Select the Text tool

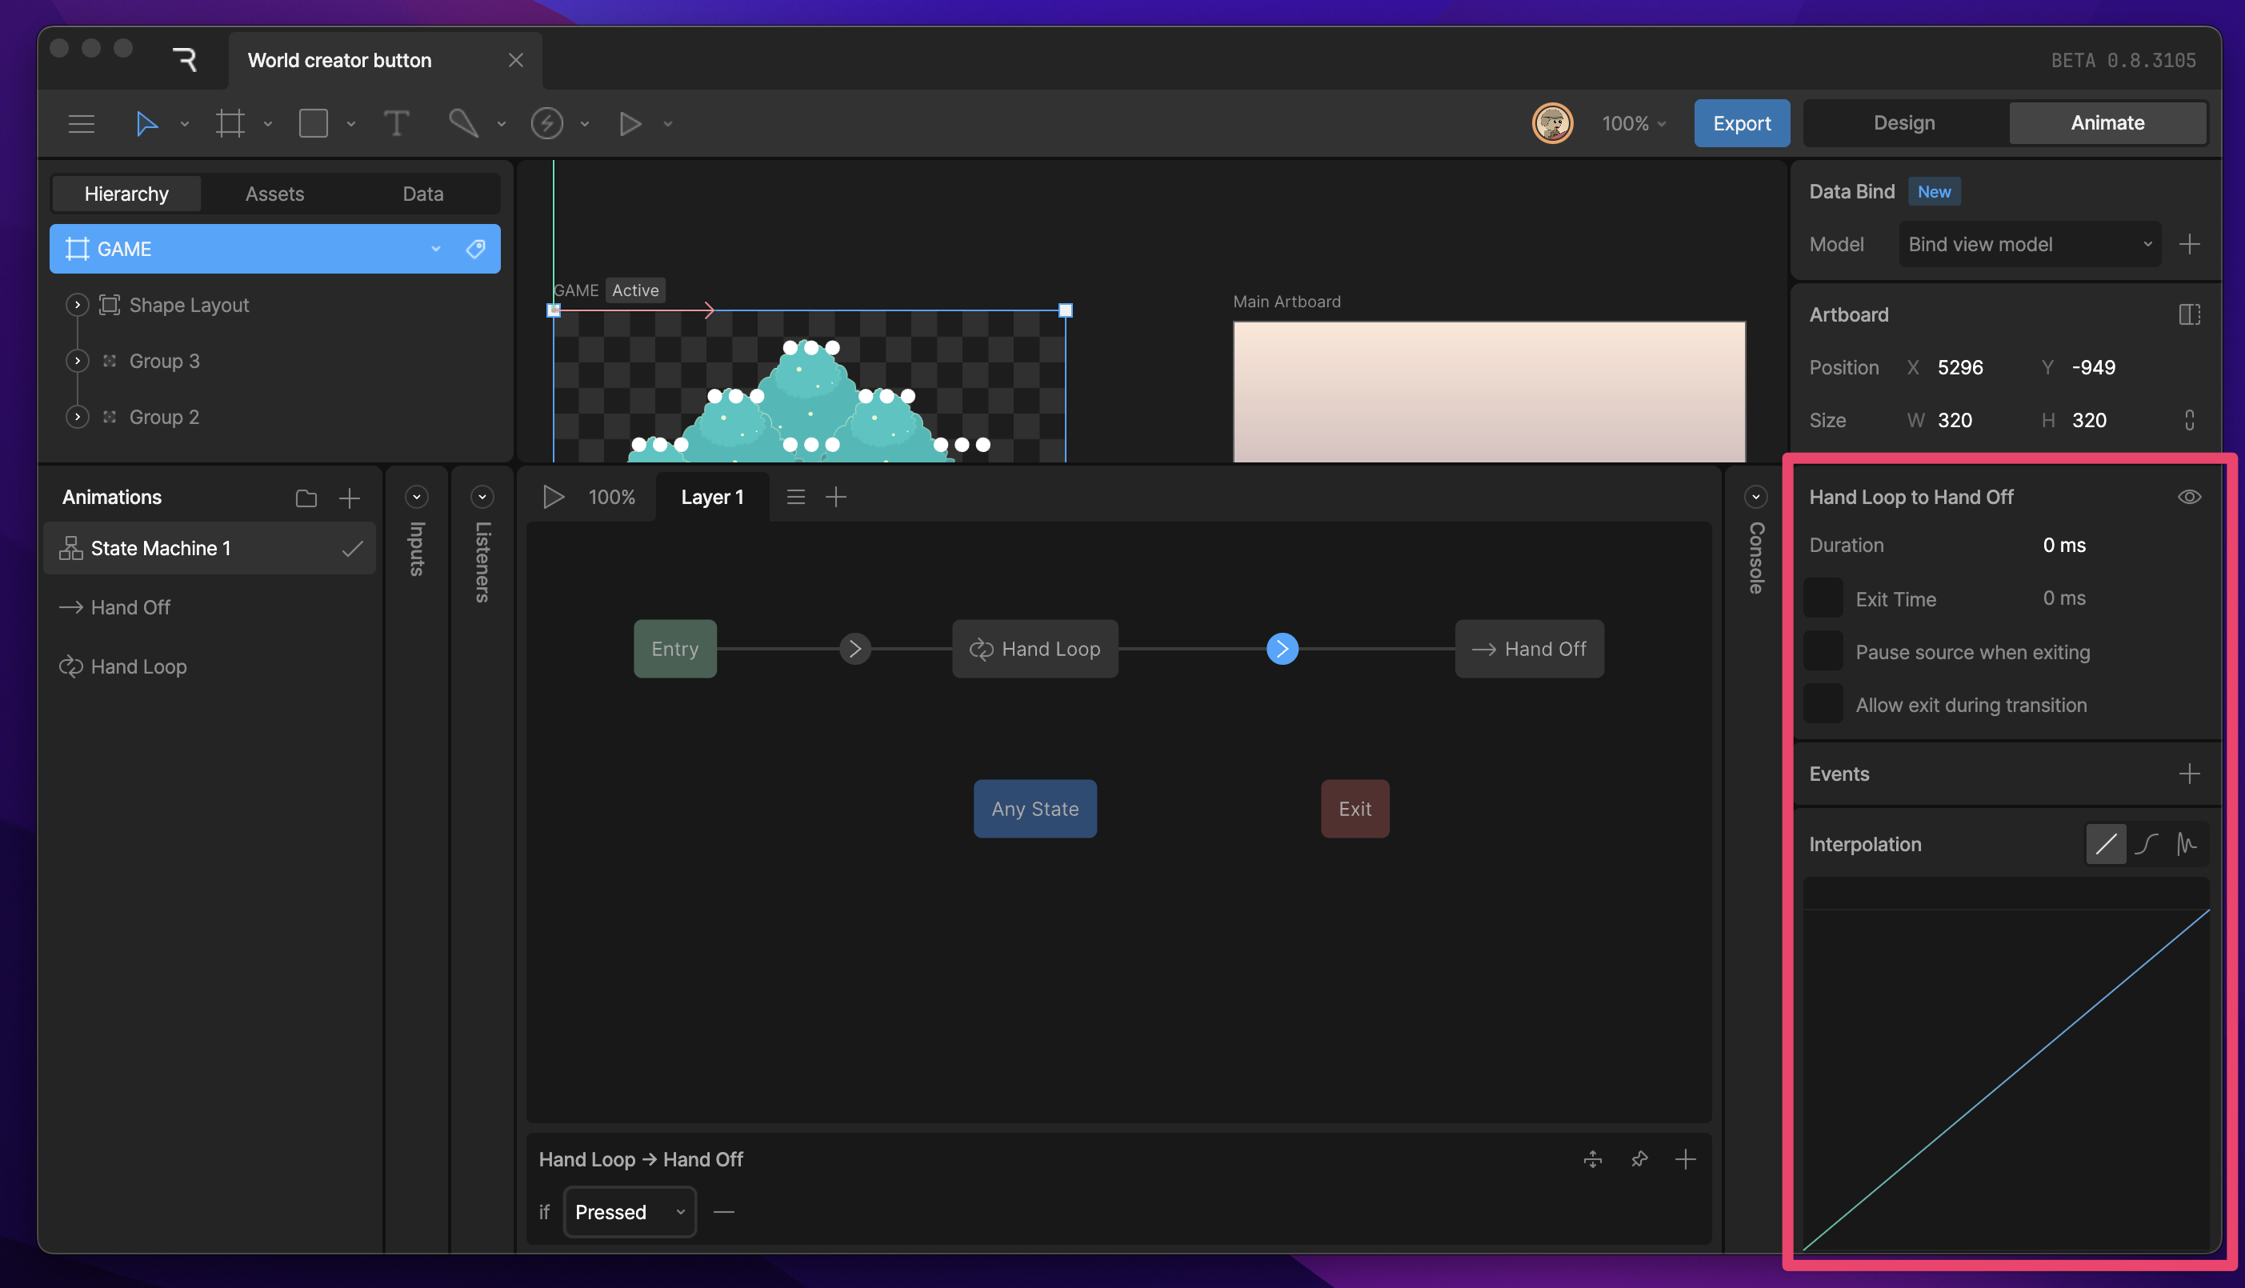pos(396,123)
